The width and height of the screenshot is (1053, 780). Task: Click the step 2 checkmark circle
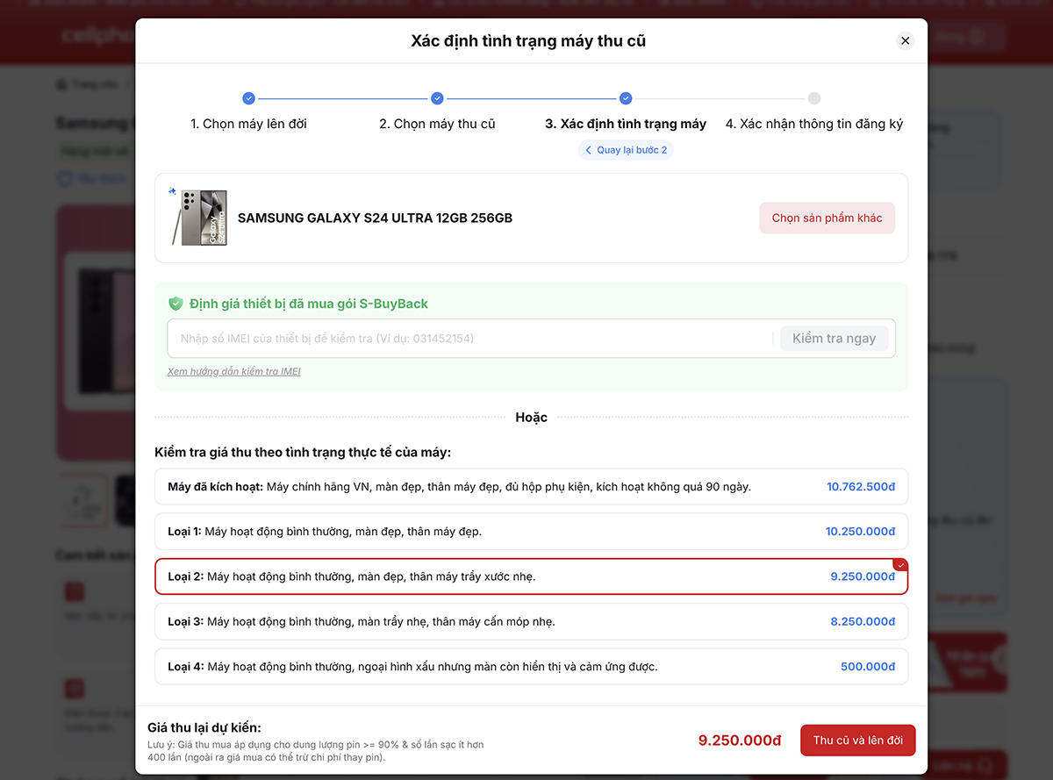coord(437,98)
